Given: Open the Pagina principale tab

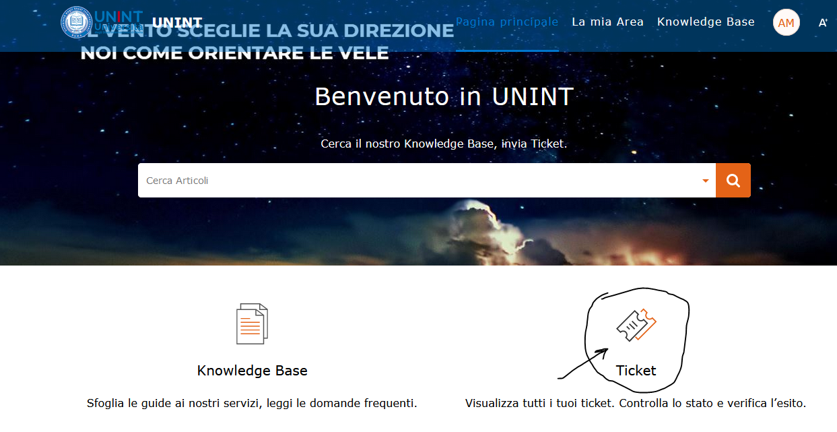Looking at the screenshot, I should (507, 22).
